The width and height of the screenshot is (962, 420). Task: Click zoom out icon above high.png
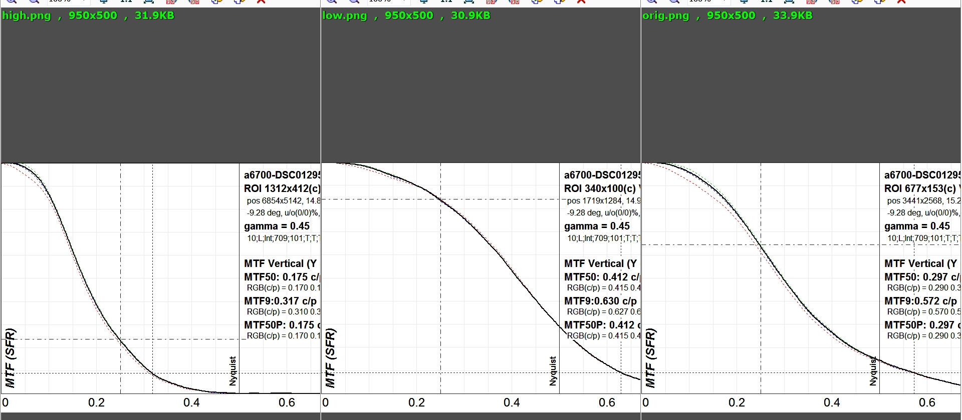[x=34, y=1]
